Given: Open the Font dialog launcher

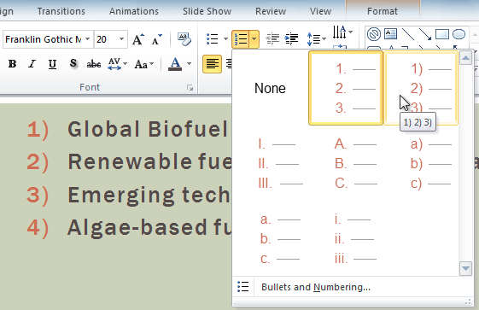Looking at the screenshot, I should click(190, 88).
